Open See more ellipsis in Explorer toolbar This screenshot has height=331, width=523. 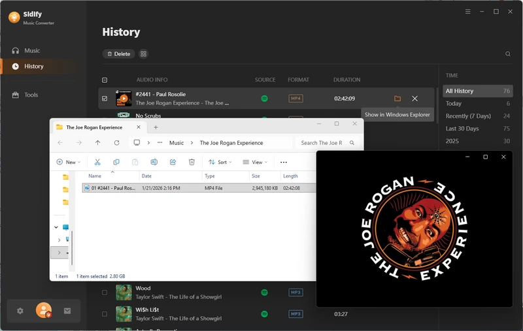284,162
